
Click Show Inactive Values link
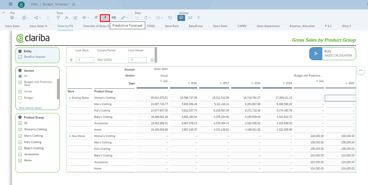click(30, 108)
